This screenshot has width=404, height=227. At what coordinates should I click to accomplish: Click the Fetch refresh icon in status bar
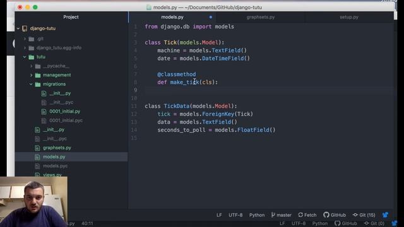click(300, 215)
